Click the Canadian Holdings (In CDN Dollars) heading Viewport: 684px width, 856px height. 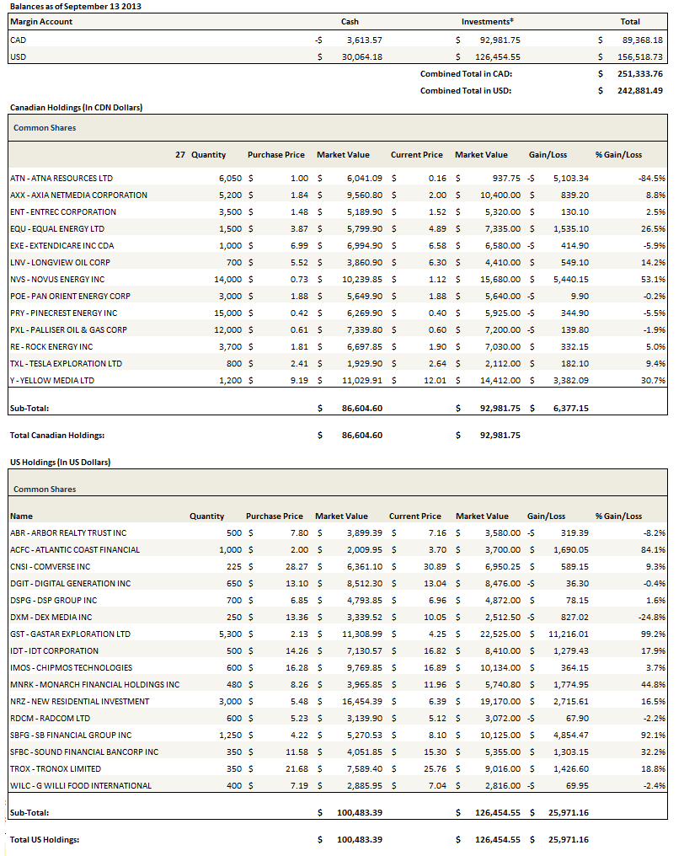(76, 108)
